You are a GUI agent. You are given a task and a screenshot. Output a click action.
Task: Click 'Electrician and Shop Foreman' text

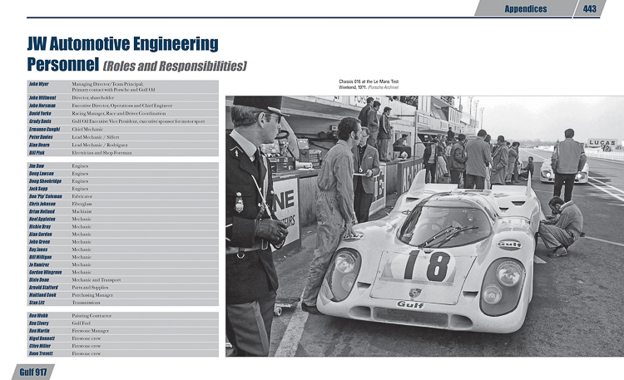coord(102,153)
